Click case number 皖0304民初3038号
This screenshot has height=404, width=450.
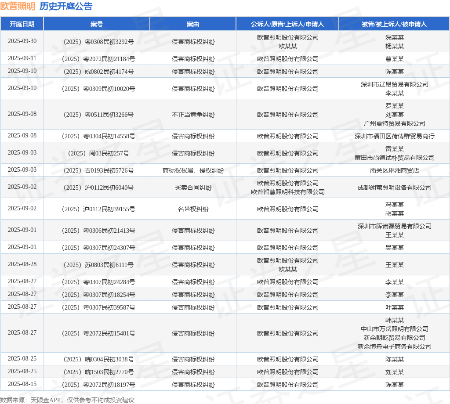click(98, 359)
